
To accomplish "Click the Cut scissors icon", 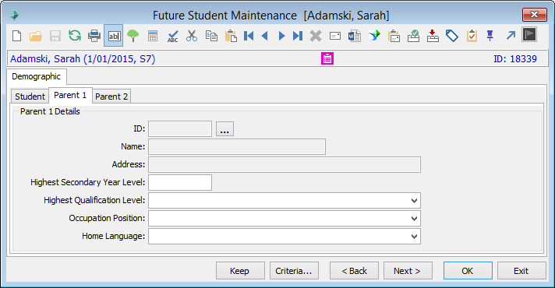I will [x=192, y=36].
